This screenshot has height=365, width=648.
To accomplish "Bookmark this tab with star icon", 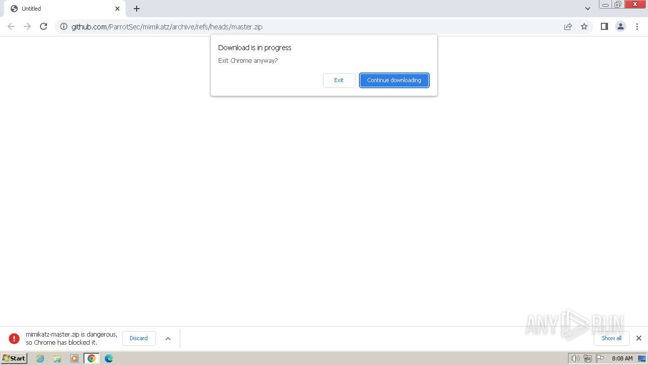I will point(584,26).
